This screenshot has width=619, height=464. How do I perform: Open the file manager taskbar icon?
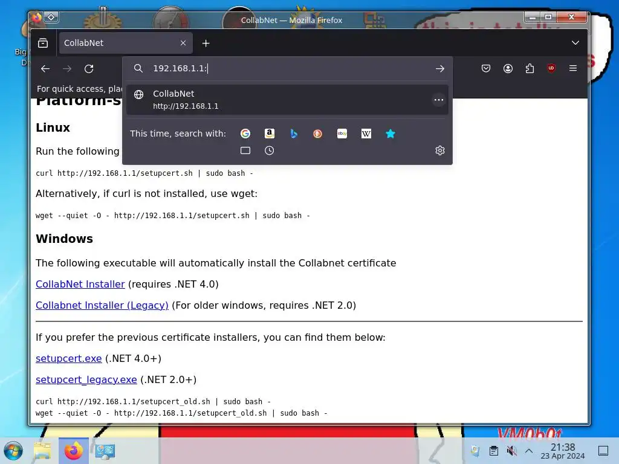click(x=42, y=451)
